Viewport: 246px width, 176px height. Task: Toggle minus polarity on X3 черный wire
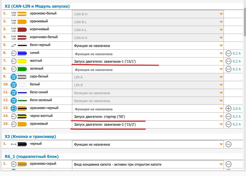(x=228, y=144)
